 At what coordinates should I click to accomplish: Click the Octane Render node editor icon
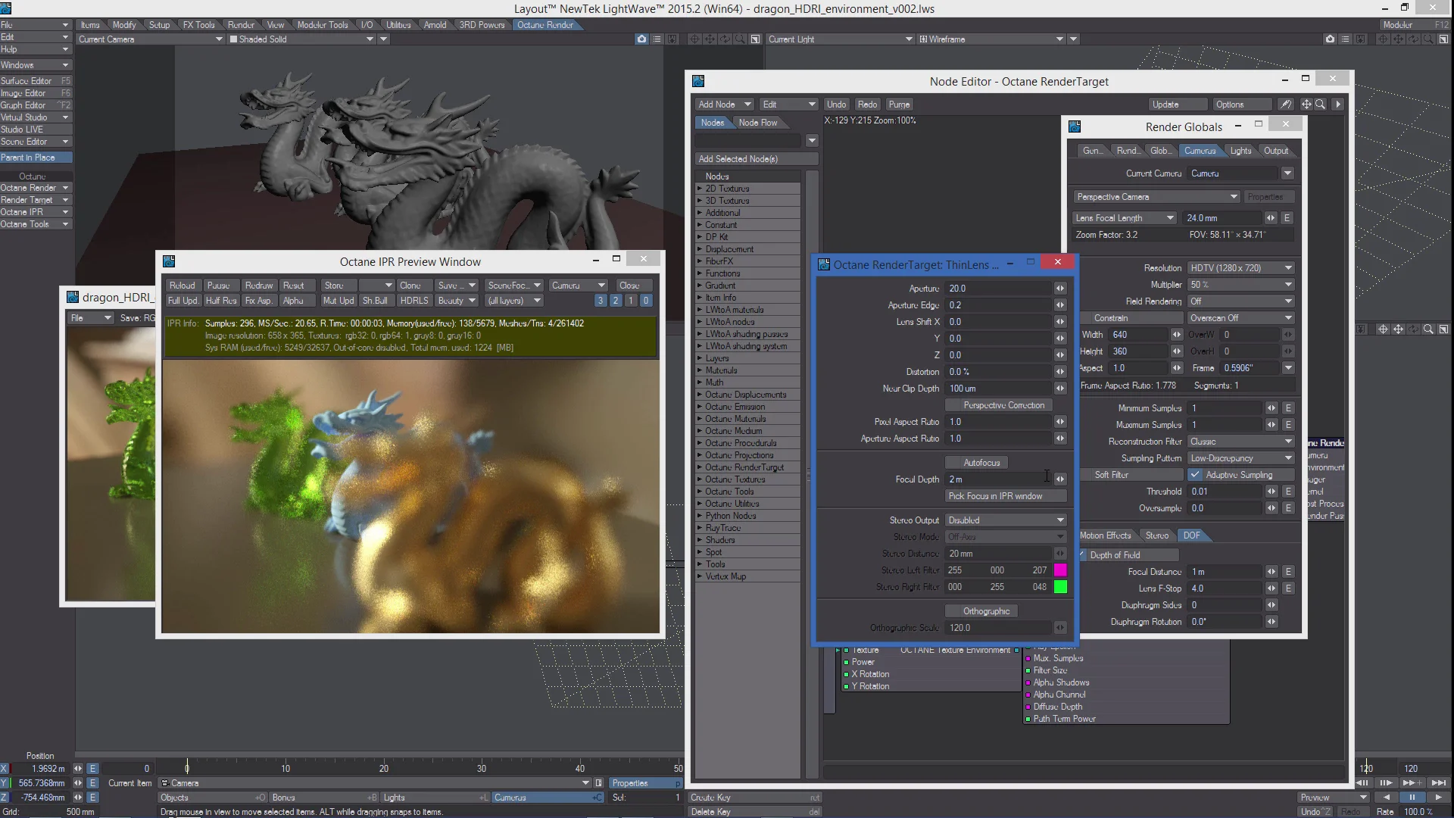698,81
